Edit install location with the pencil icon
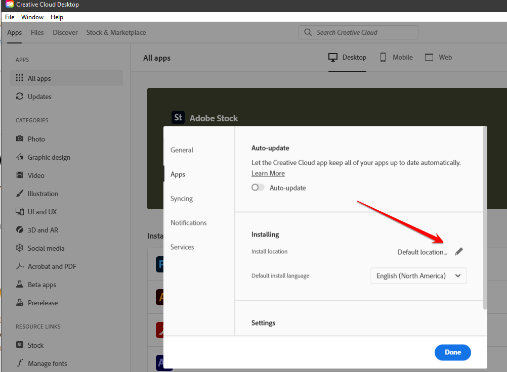Image resolution: width=507 pixels, height=372 pixels. pyautogui.click(x=459, y=251)
